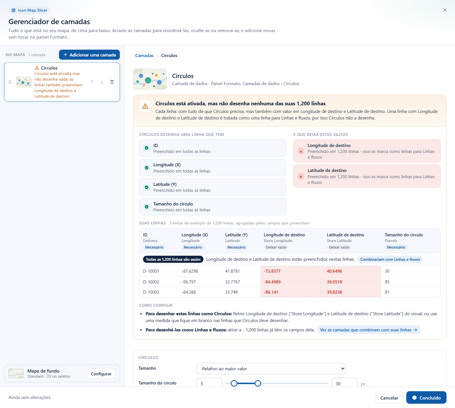
Task: Move Círculos layer down with arrow
Action: pyautogui.click(x=102, y=82)
